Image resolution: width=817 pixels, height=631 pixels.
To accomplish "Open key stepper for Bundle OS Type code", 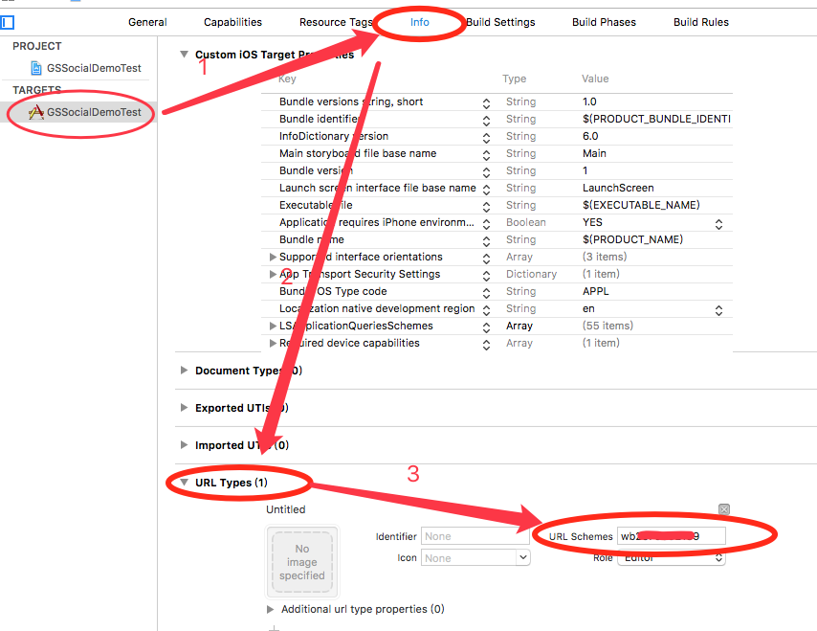I will [x=486, y=293].
